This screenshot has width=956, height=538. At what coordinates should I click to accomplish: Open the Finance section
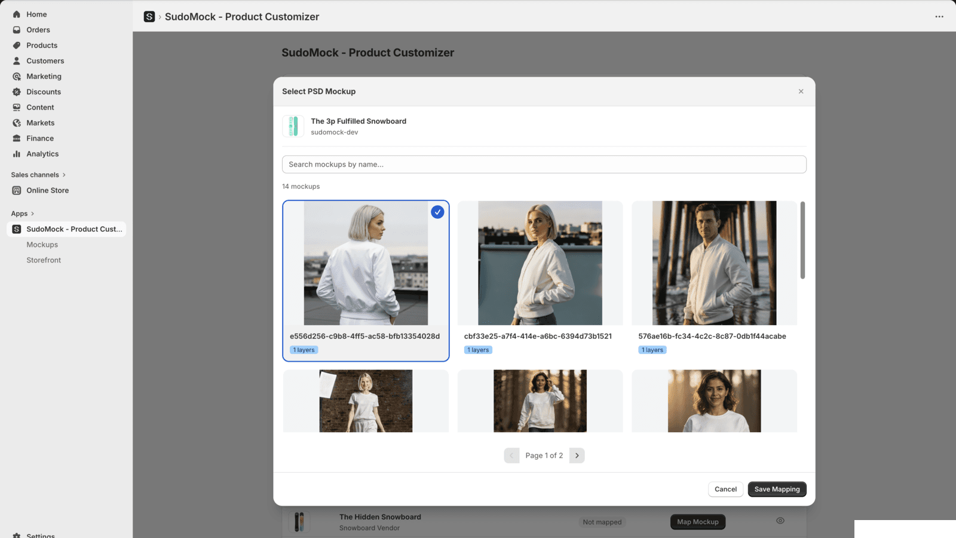[x=40, y=138]
